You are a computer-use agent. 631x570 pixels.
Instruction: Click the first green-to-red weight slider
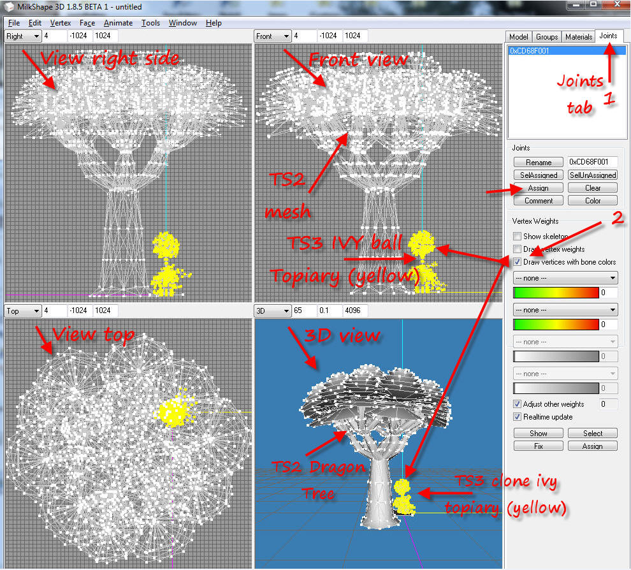(x=556, y=293)
